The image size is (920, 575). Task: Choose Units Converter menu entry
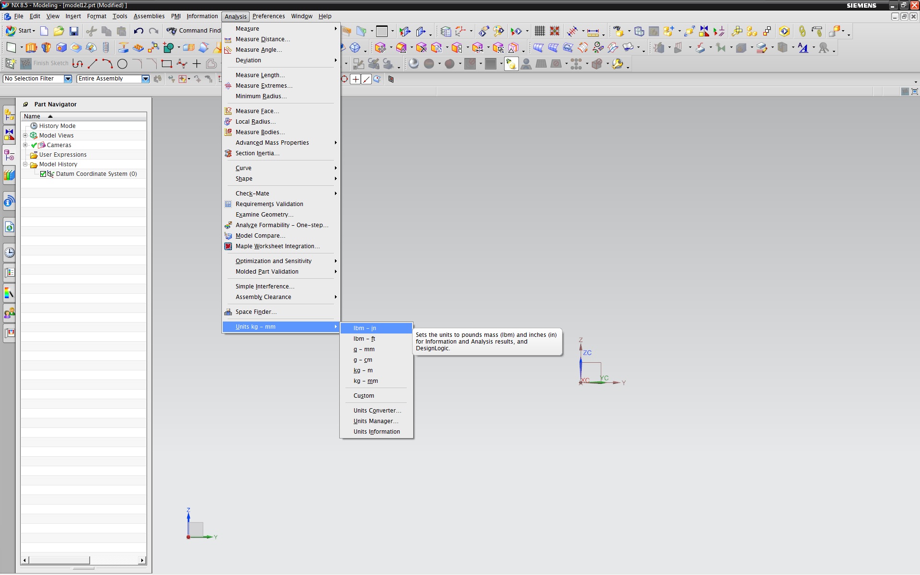[377, 411]
